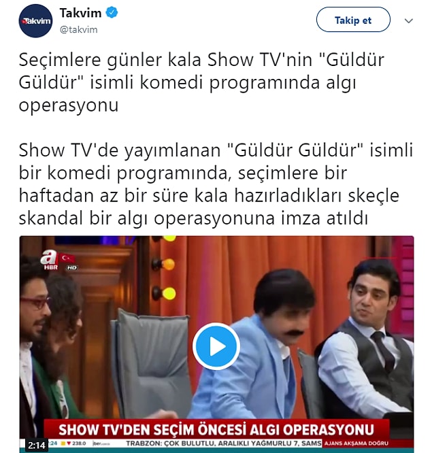432x453 pixels.
Task: Open the Takvim profile avatar
Action: click(35, 21)
